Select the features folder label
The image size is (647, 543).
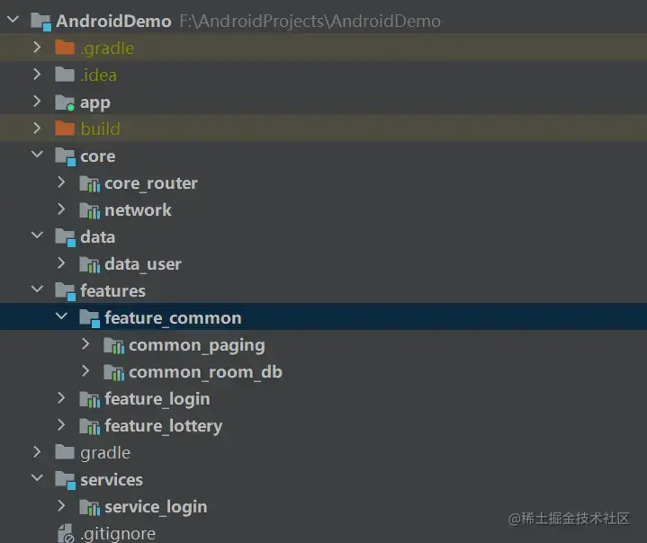pos(112,290)
